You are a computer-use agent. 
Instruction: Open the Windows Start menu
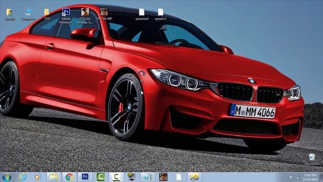pos(7,177)
